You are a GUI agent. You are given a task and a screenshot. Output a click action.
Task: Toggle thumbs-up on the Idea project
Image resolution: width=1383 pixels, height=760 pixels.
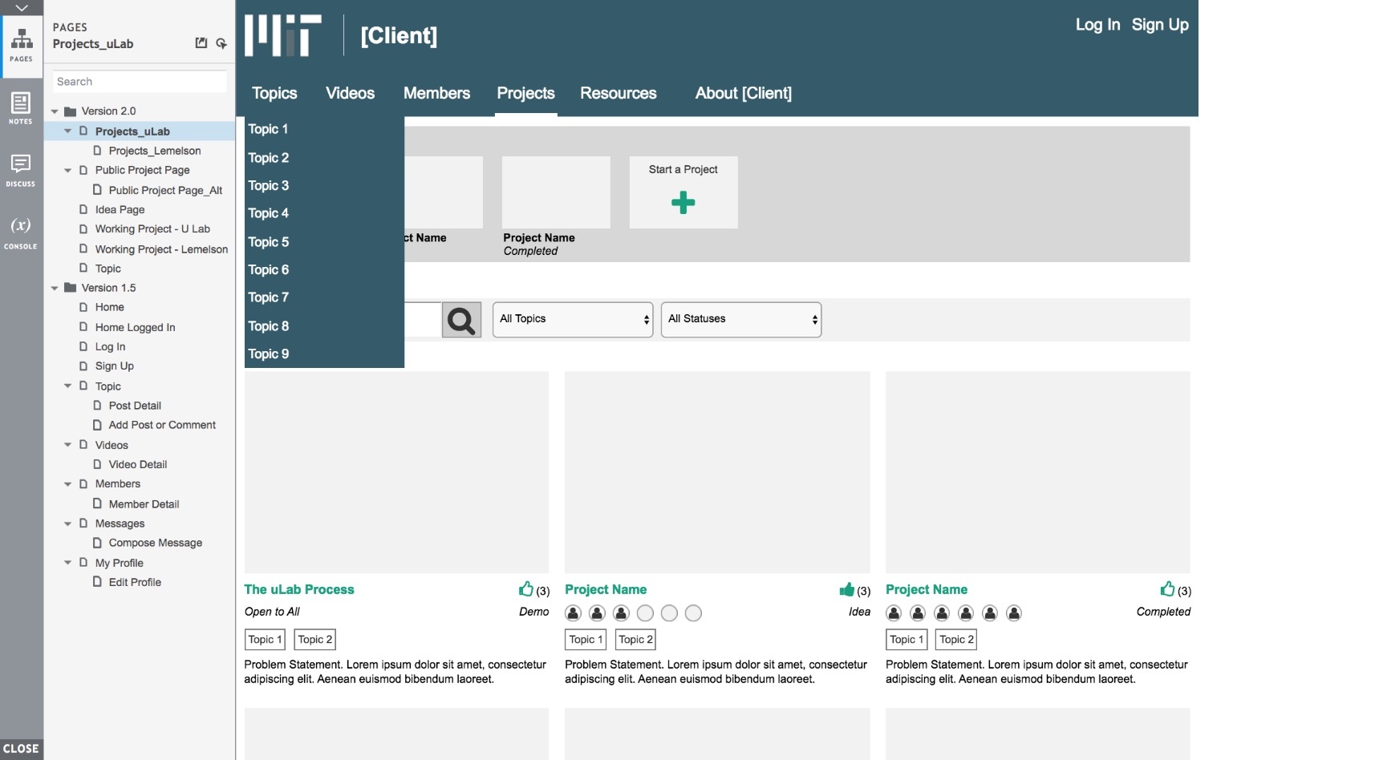pos(846,589)
